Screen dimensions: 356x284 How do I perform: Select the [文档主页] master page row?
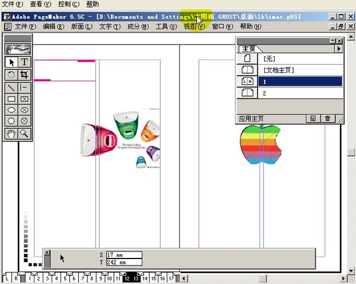click(x=290, y=70)
